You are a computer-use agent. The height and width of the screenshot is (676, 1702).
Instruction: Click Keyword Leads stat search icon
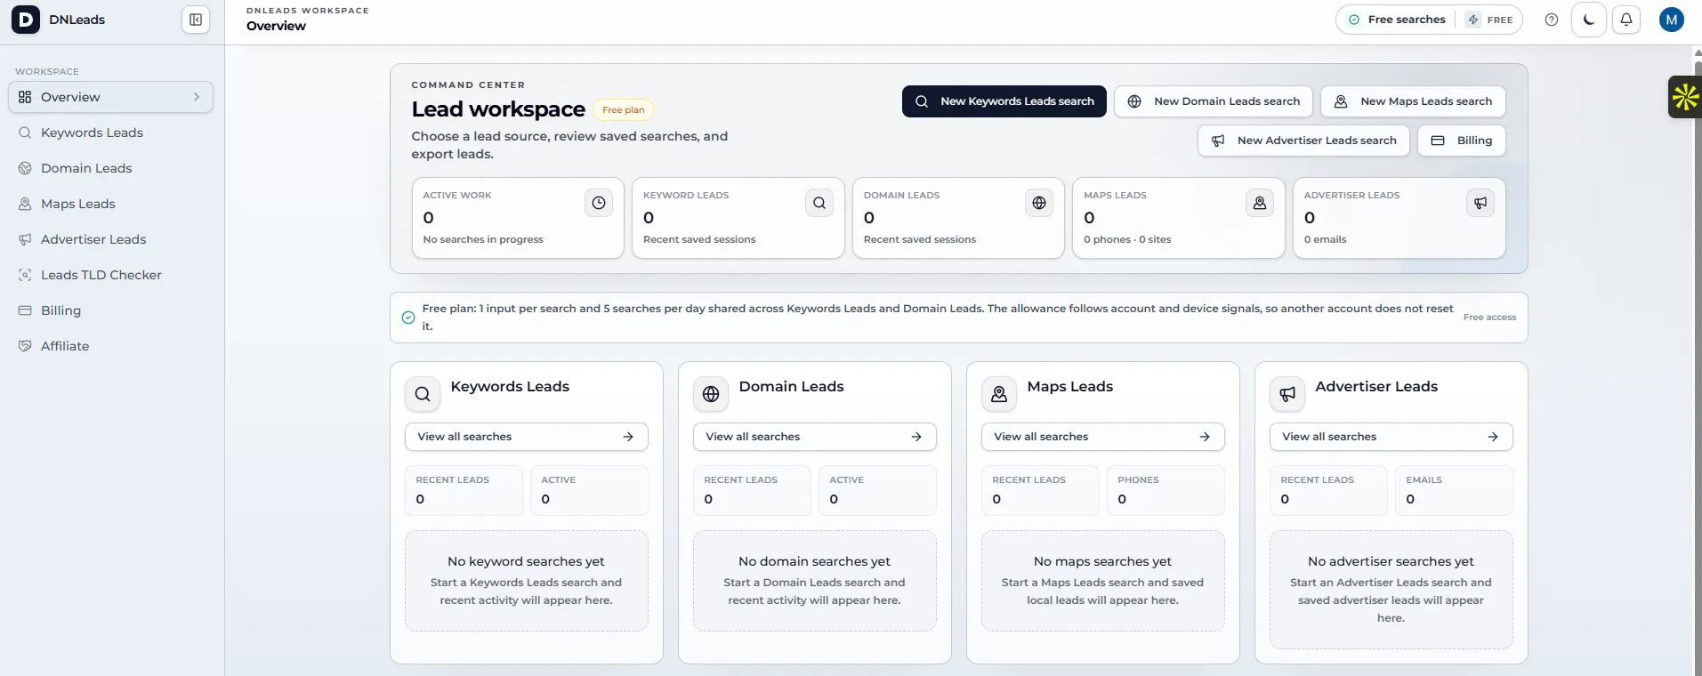(x=819, y=203)
